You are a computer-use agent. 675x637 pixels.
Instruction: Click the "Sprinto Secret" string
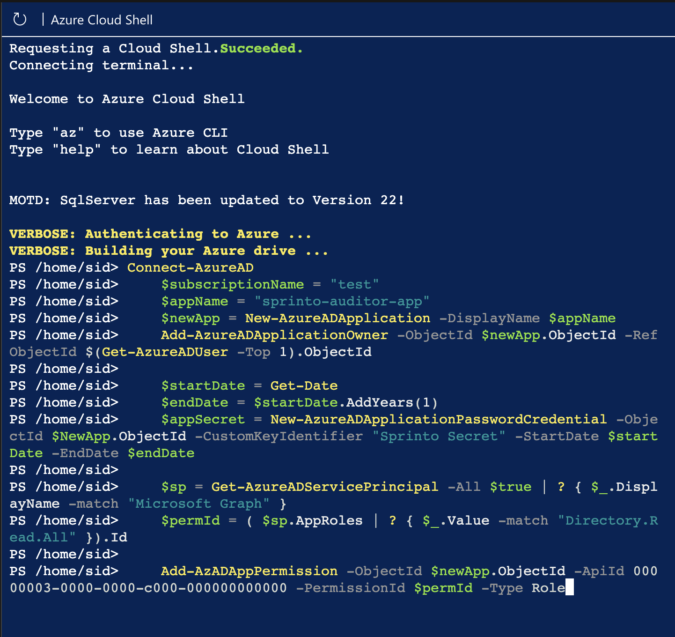(439, 436)
